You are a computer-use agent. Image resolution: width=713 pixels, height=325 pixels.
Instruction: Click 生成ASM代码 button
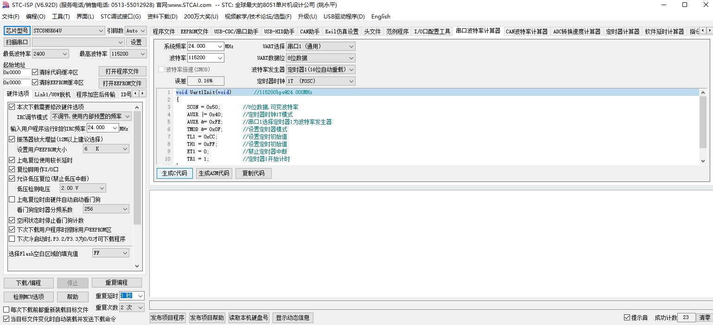pyautogui.click(x=214, y=173)
